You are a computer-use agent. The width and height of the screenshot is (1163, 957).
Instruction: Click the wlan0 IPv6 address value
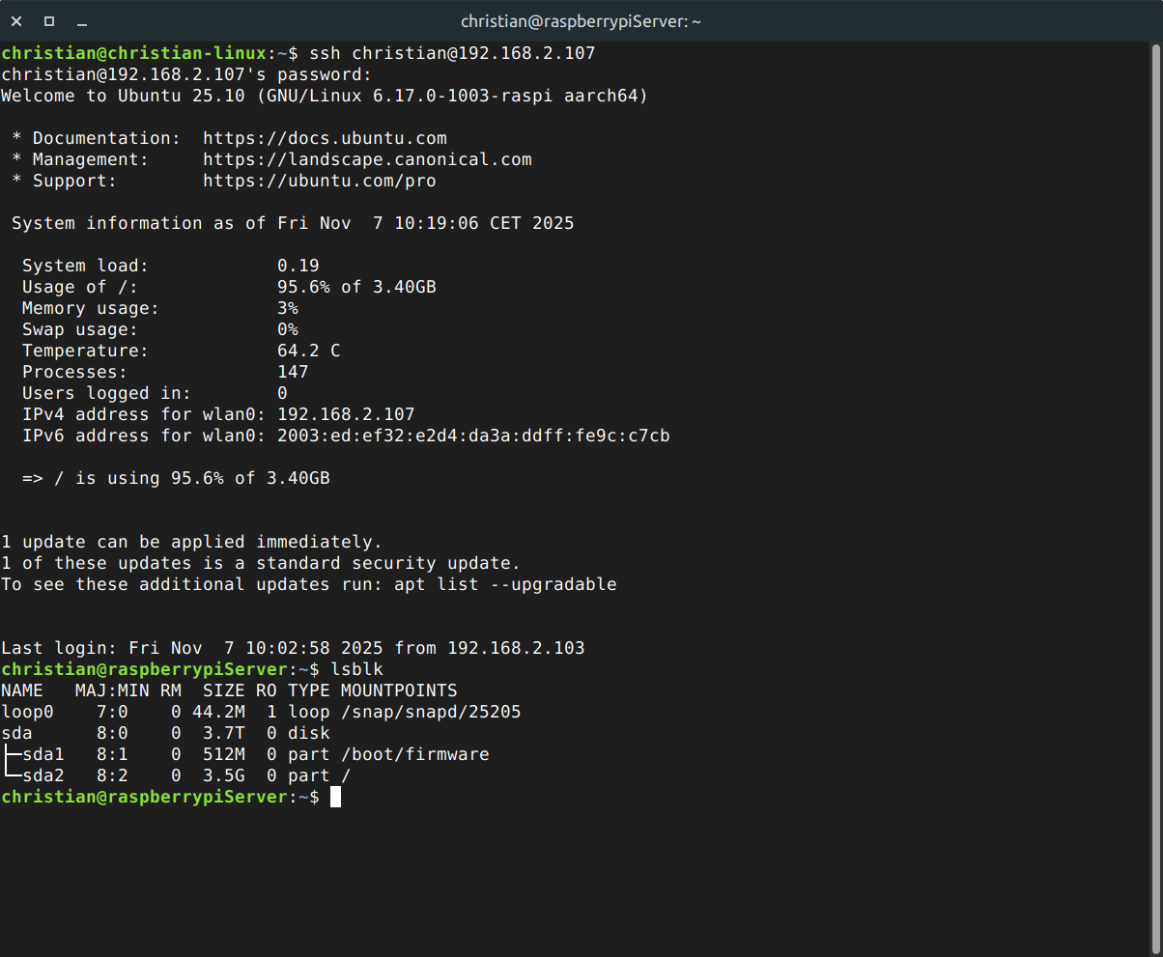473,436
